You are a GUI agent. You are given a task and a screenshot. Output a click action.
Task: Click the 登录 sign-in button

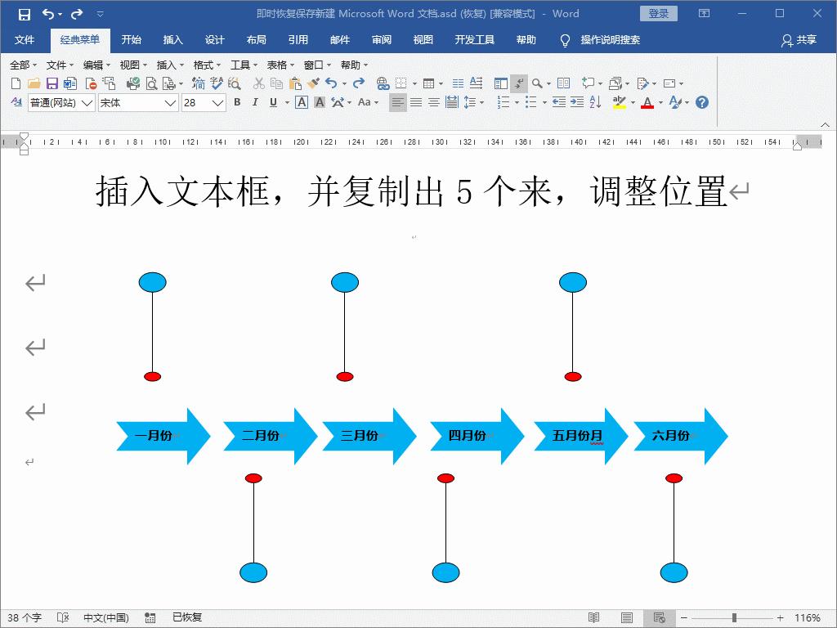point(658,13)
